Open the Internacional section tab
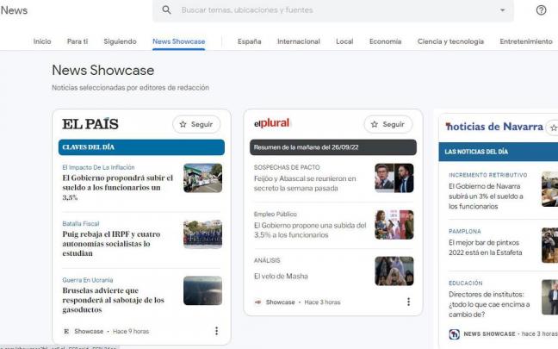This screenshot has width=558, height=349. pyautogui.click(x=299, y=41)
